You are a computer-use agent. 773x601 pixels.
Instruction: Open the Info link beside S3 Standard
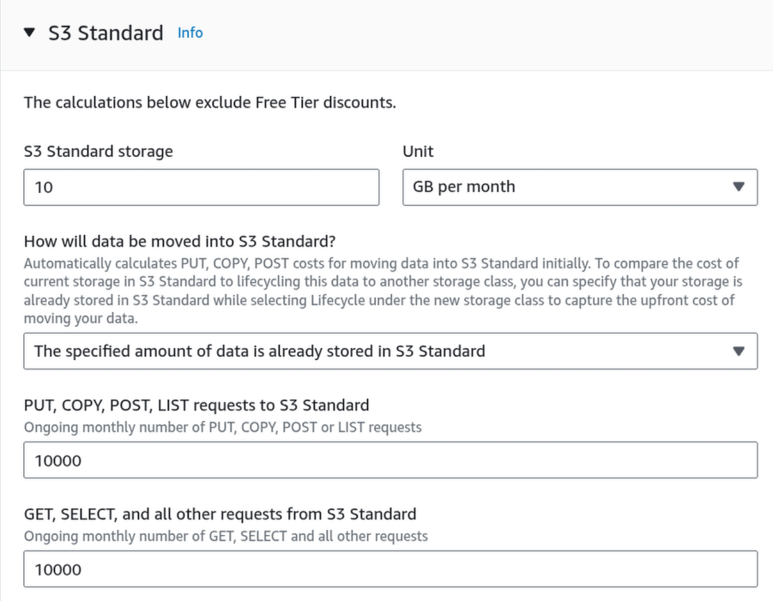[190, 33]
